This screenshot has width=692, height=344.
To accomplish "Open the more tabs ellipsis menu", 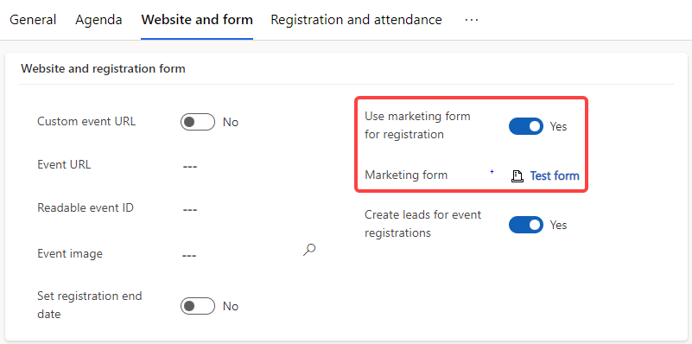I will point(472,20).
